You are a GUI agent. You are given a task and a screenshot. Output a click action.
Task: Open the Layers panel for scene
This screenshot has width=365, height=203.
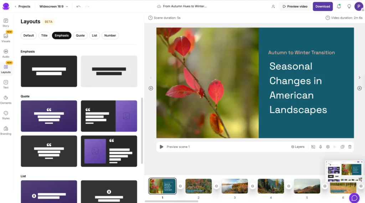pyautogui.click(x=298, y=147)
